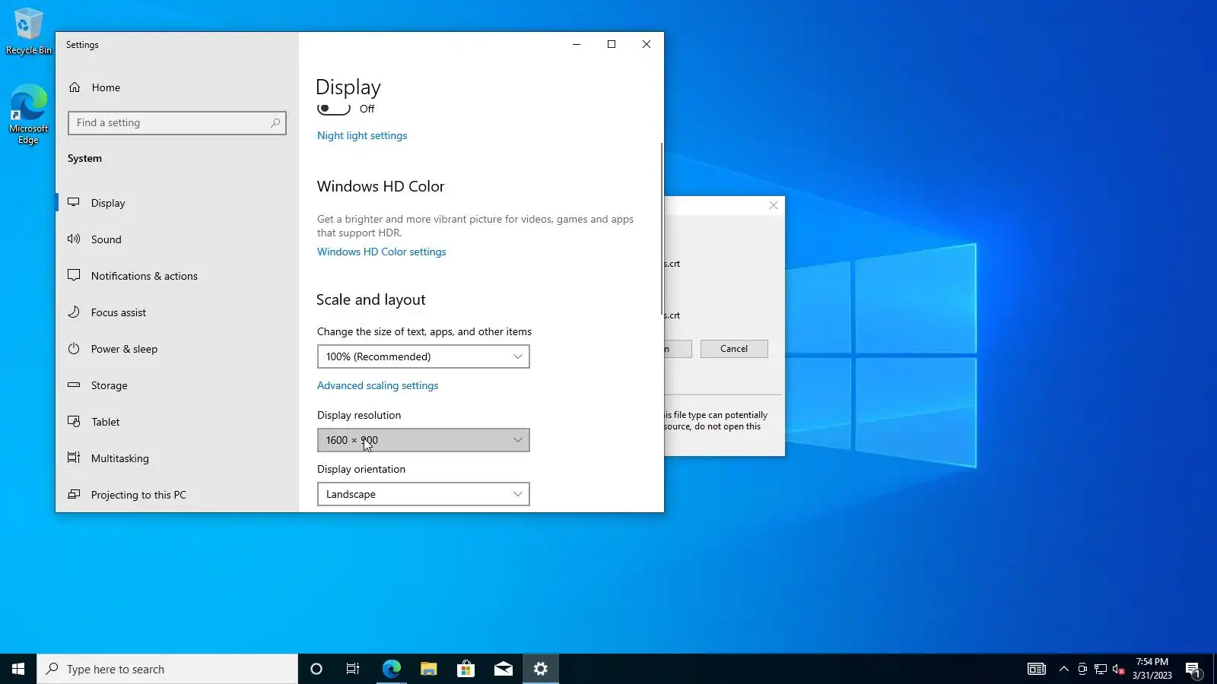The image size is (1217, 684).
Task: Open Microsoft Store from the taskbar
Action: tap(466, 669)
